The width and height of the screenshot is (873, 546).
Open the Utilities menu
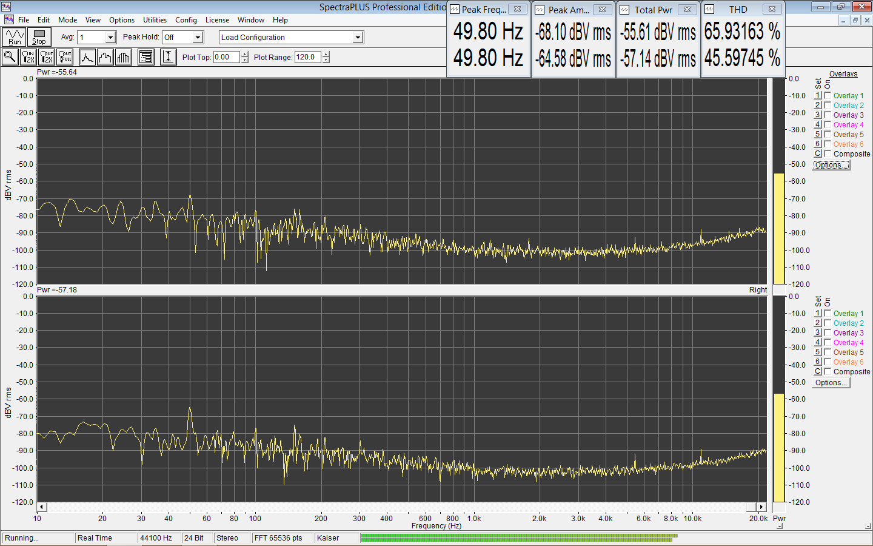(155, 20)
